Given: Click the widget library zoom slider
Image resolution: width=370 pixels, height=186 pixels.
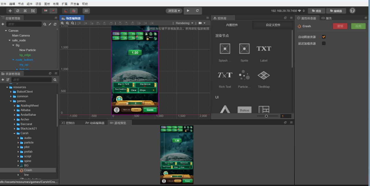Looking at the screenshot, I should coord(266,116).
